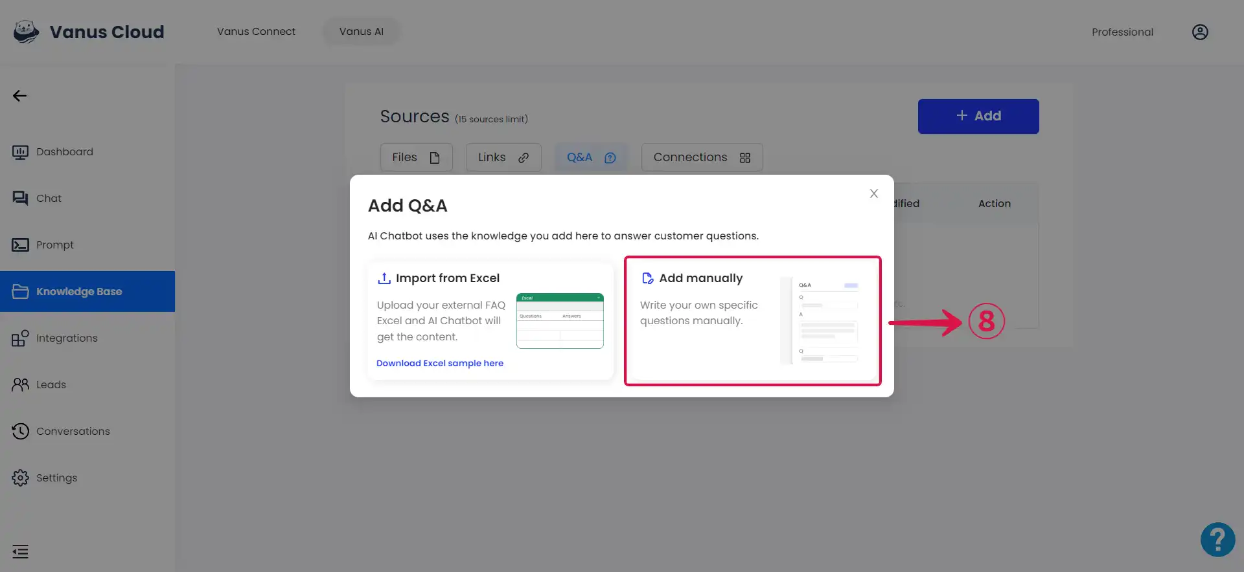Click the Dashboard monitor icon
The image size is (1244, 572).
pyautogui.click(x=20, y=152)
